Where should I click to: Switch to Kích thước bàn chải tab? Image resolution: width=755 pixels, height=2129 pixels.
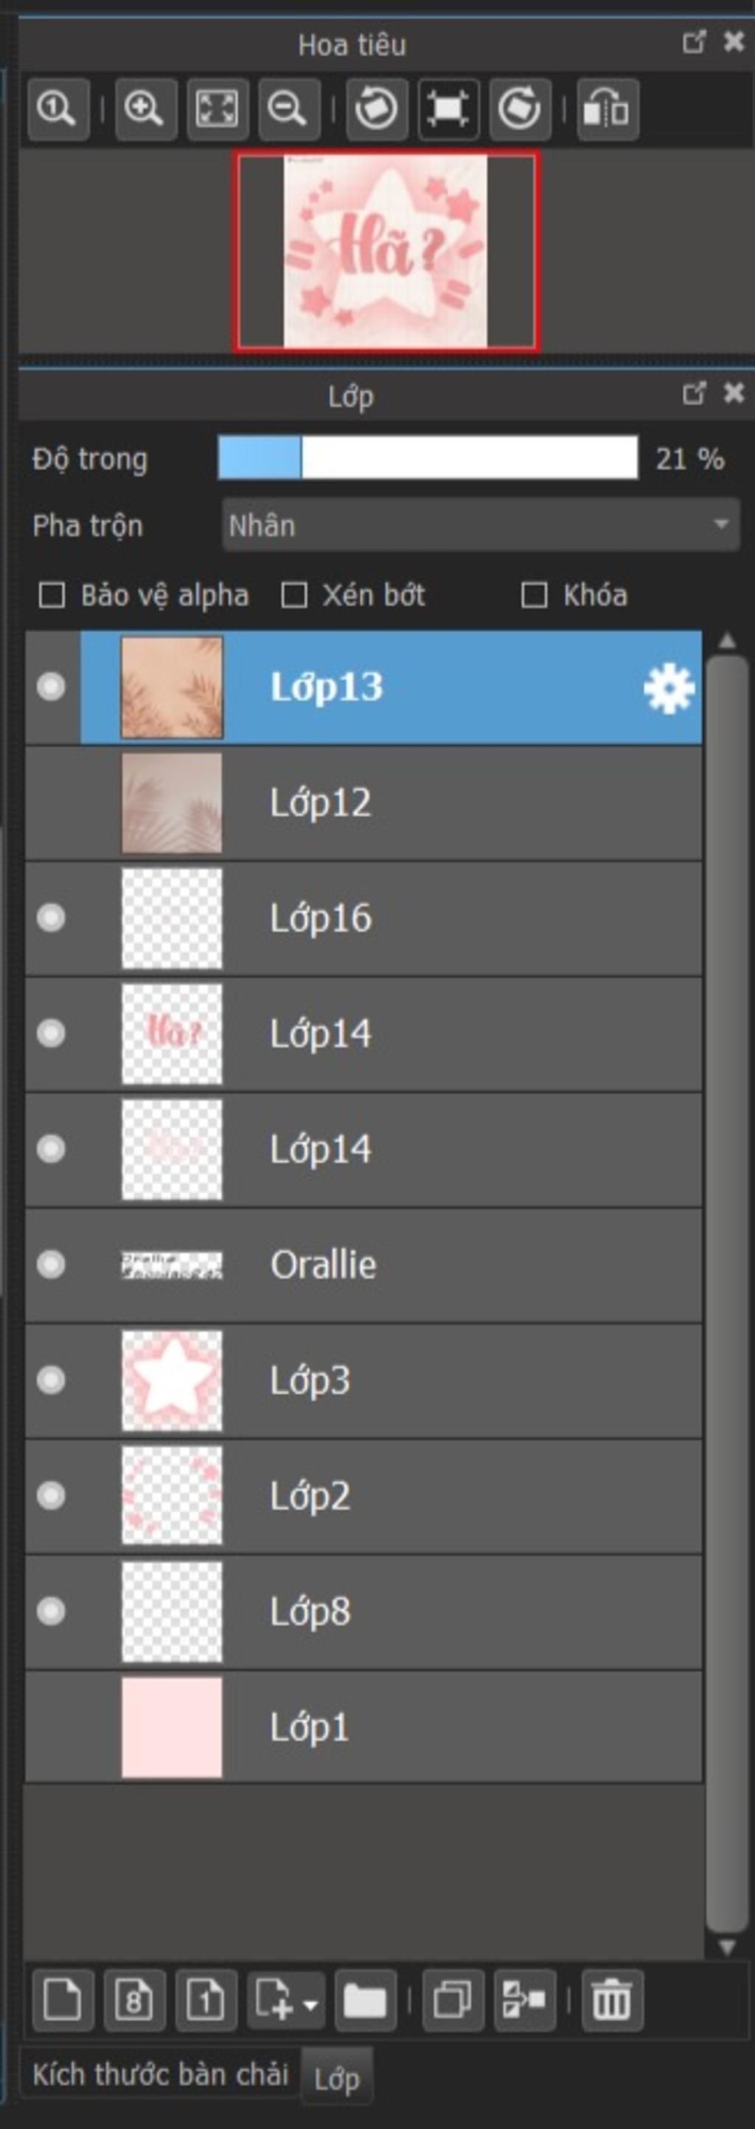pyautogui.click(x=161, y=2074)
